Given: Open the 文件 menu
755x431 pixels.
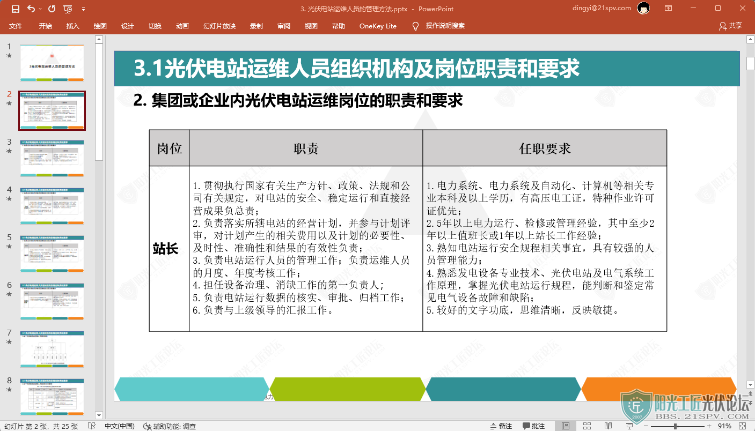Looking at the screenshot, I should (16, 26).
